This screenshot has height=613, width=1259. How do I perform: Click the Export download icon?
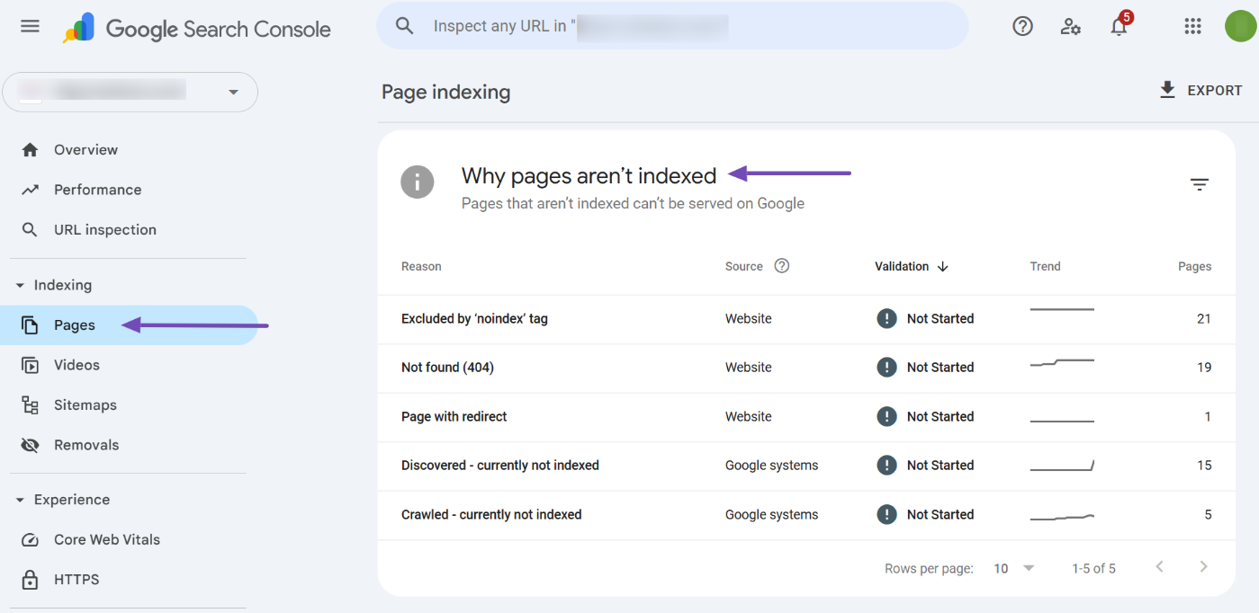[1167, 90]
